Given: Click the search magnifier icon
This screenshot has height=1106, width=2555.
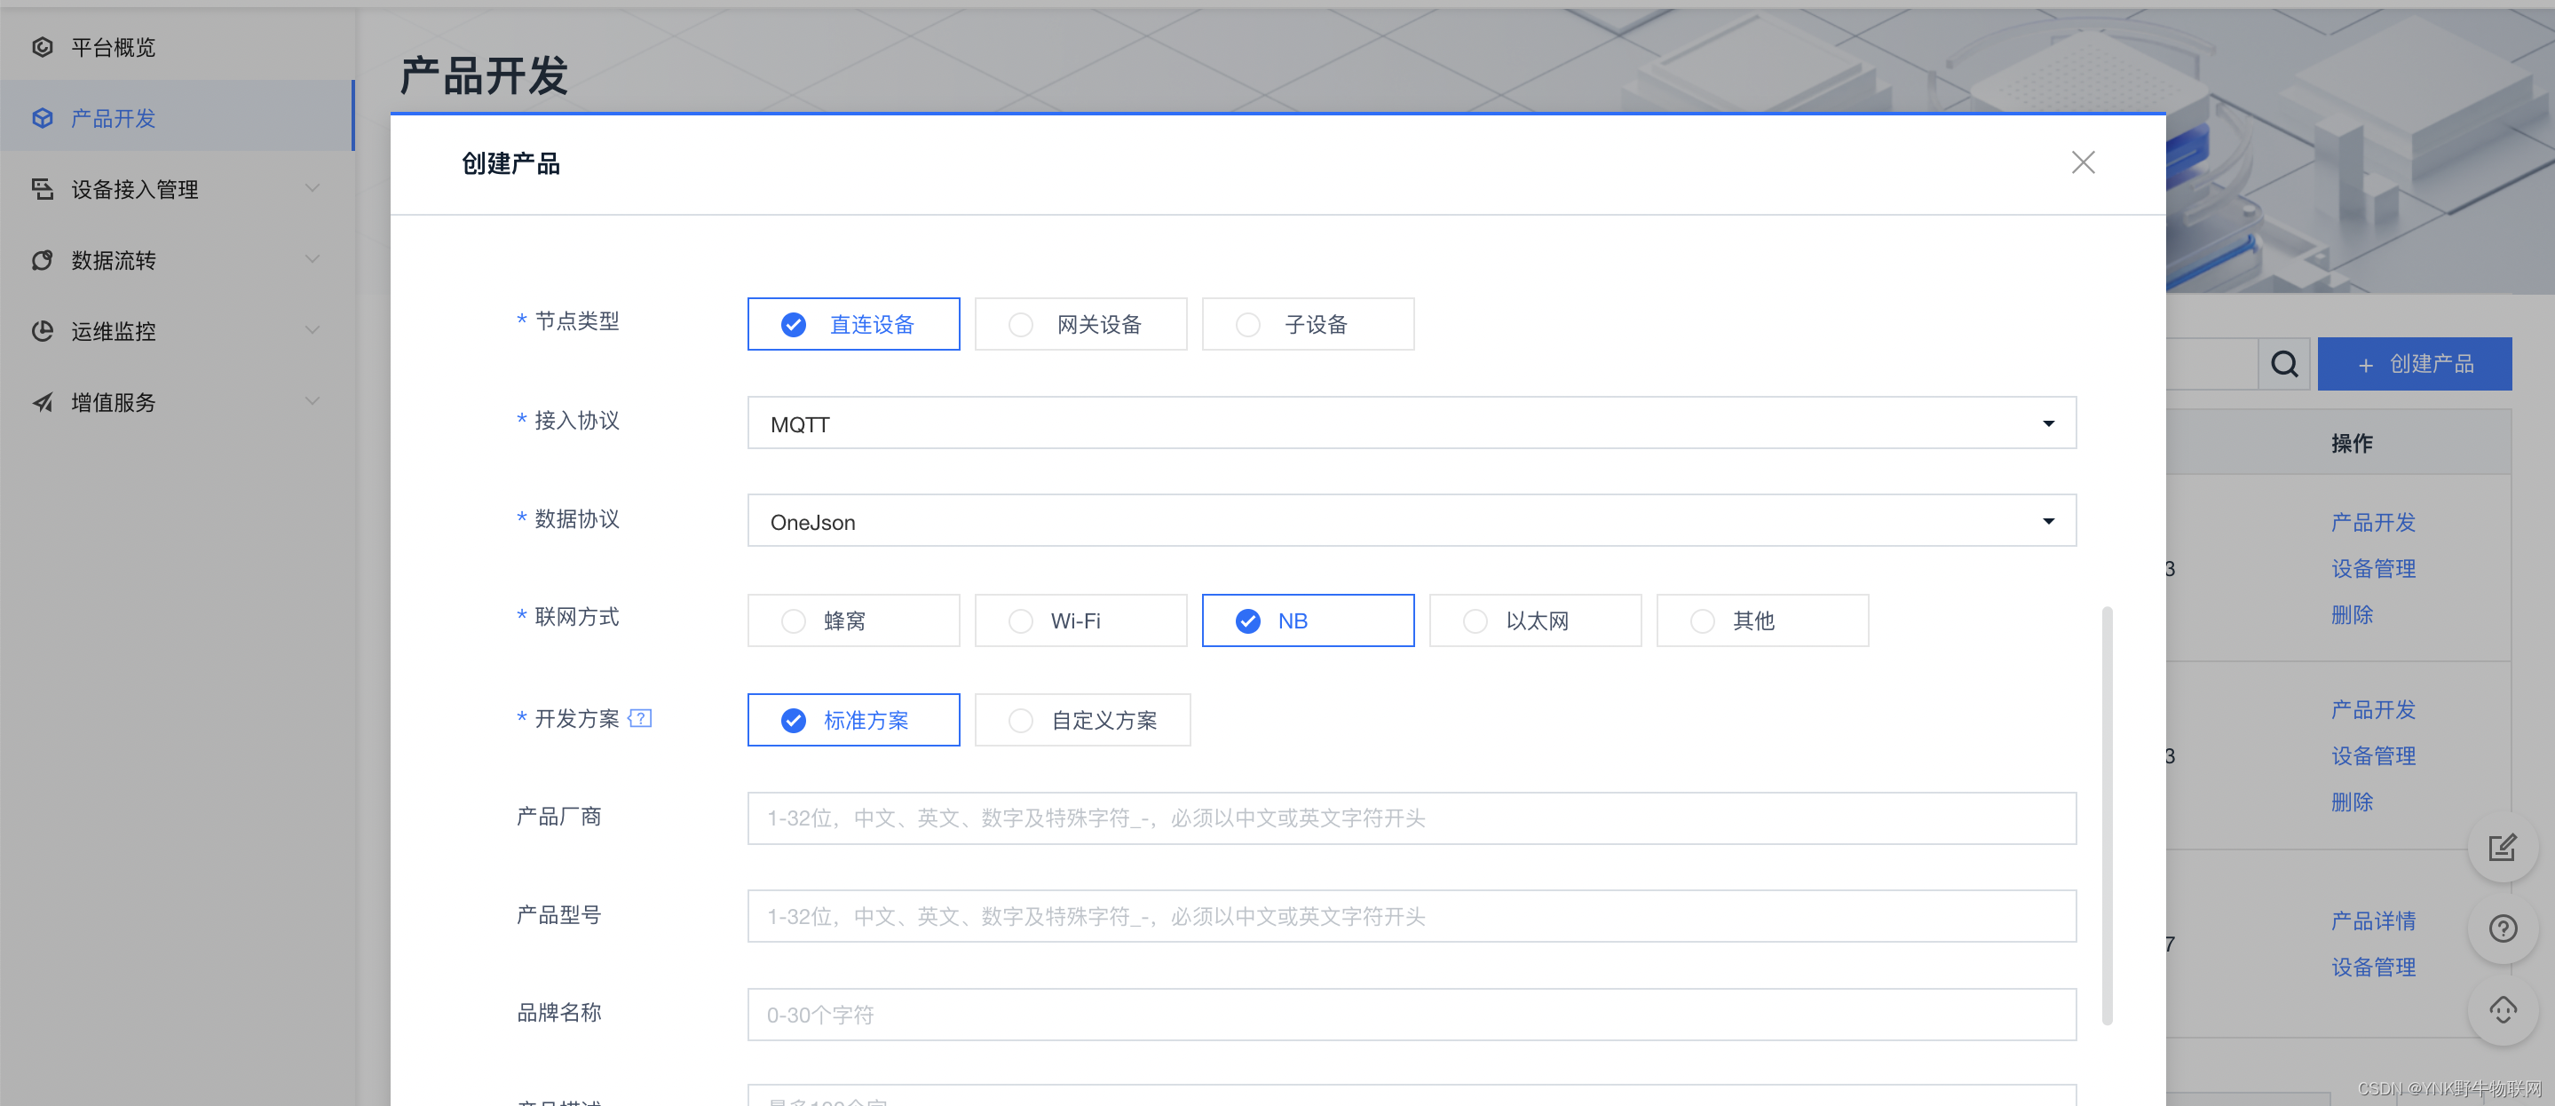Looking at the screenshot, I should click(2284, 364).
